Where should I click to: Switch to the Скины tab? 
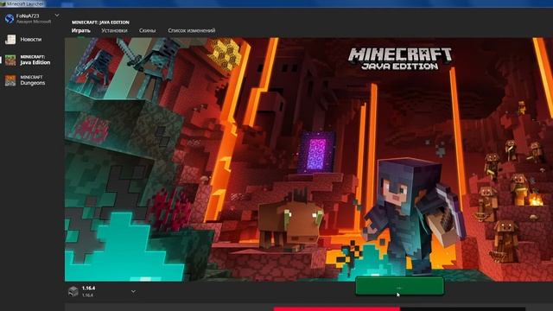click(148, 31)
